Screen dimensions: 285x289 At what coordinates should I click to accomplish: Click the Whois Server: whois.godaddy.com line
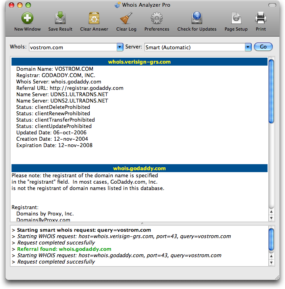(59, 81)
